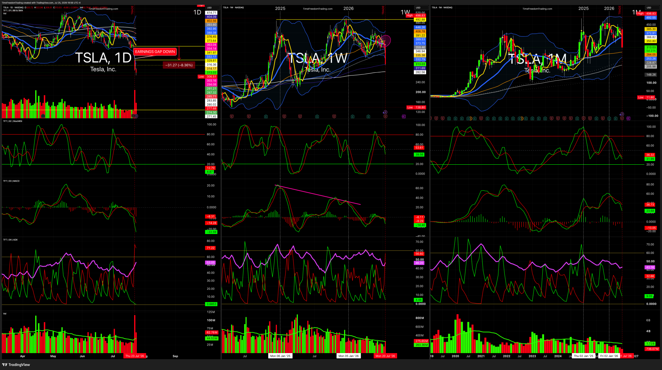Click the TSLA · 1D · NASDAQ symbol legend
The image size is (662, 370).
click(13, 7)
